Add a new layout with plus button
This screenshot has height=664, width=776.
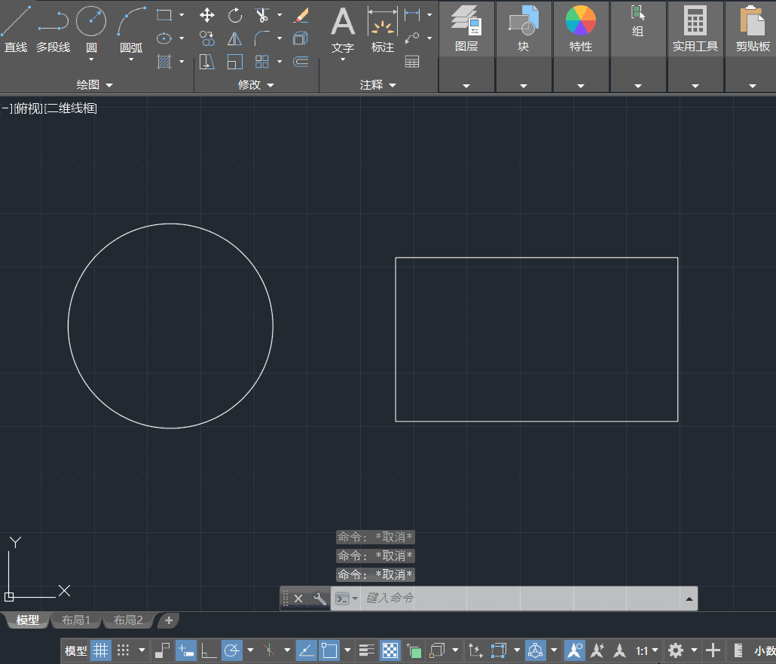pyautogui.click(x=169, y=620)
